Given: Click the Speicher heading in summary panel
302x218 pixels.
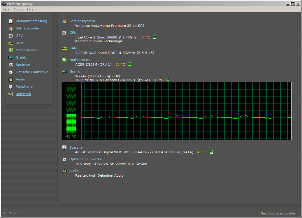Looking at the screenshot, I should tap(77, 147).
